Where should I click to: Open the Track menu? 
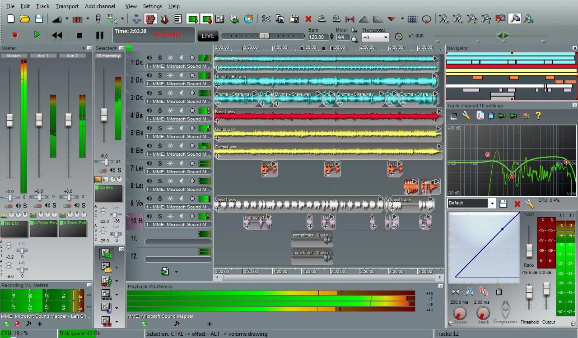[42, 6]
